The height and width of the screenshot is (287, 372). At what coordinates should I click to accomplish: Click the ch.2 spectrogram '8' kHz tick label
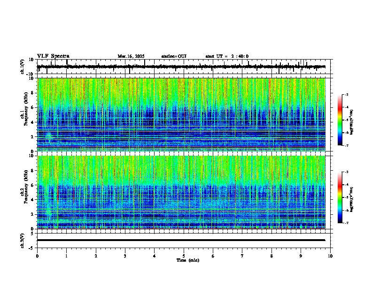tap(32, 171)
